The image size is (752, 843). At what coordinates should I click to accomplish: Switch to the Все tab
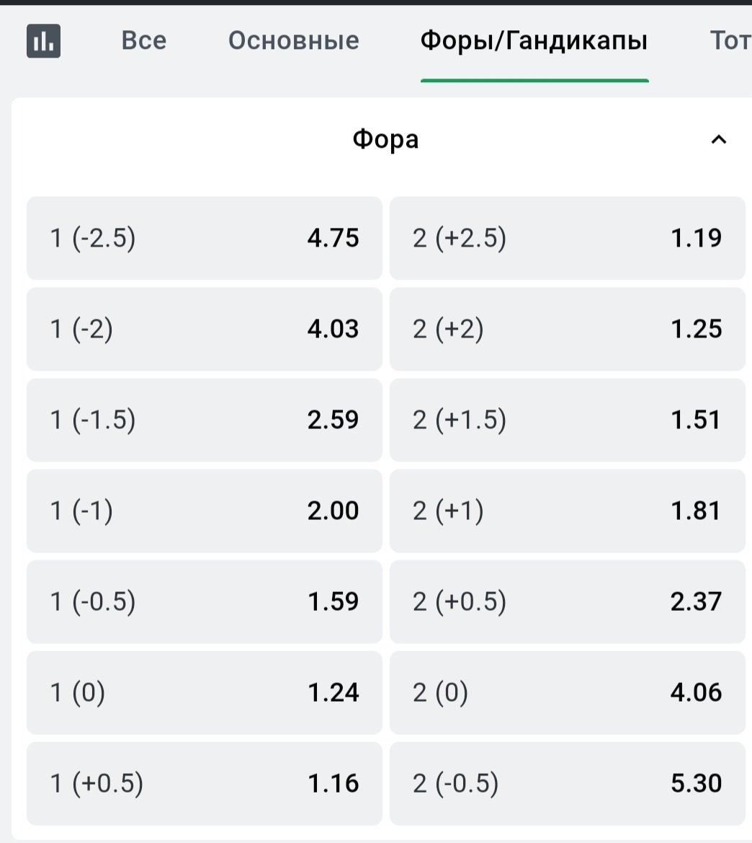pyautogui.click(x=144, y=41)
